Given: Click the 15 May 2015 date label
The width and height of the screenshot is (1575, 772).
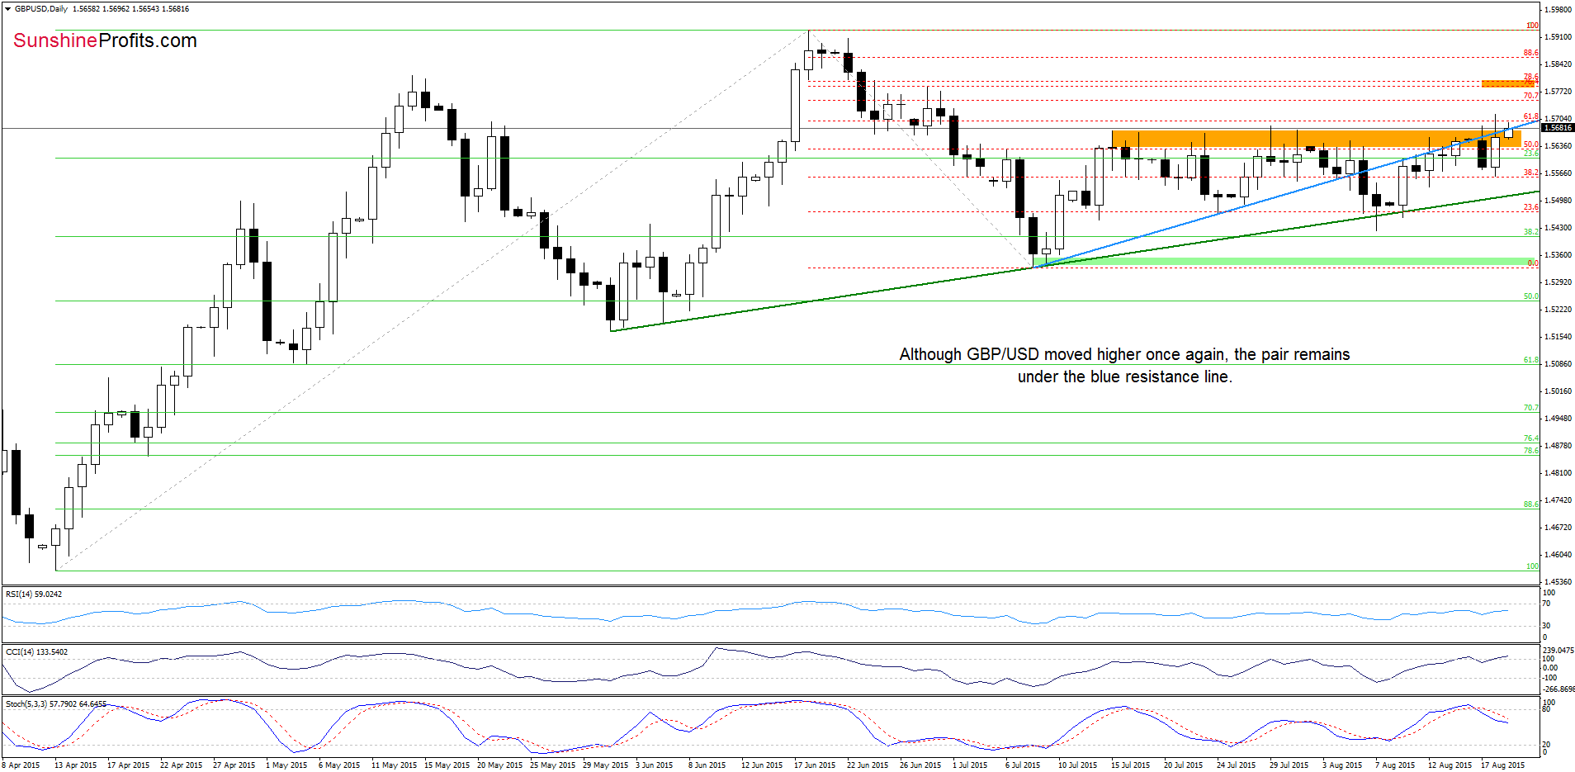Looking at the screenshot, I should 445,765.
